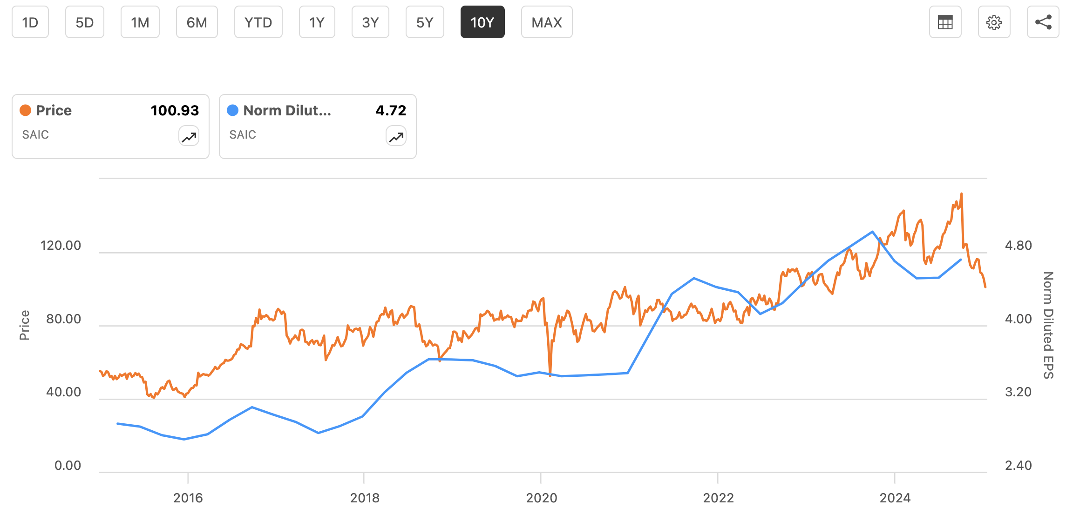Click trend icon in Price card
The height and width of the screenshot is (521, 1073).
(189, 136)
